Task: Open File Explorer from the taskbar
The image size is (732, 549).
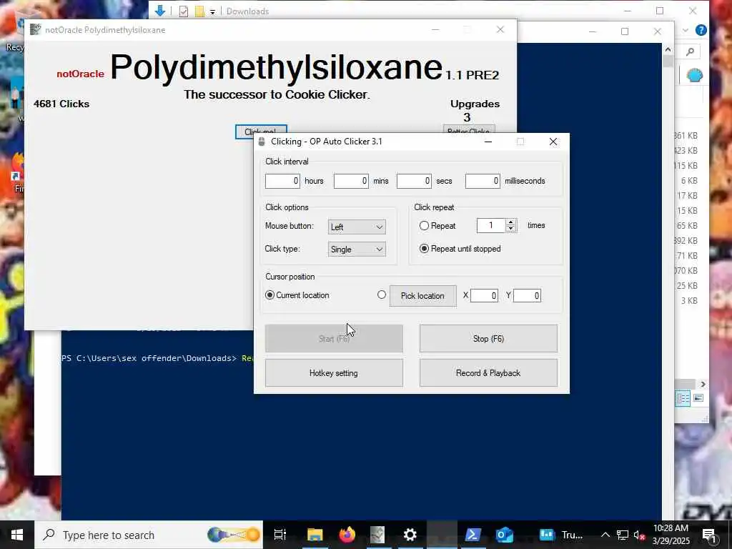Action: [315, 535]
